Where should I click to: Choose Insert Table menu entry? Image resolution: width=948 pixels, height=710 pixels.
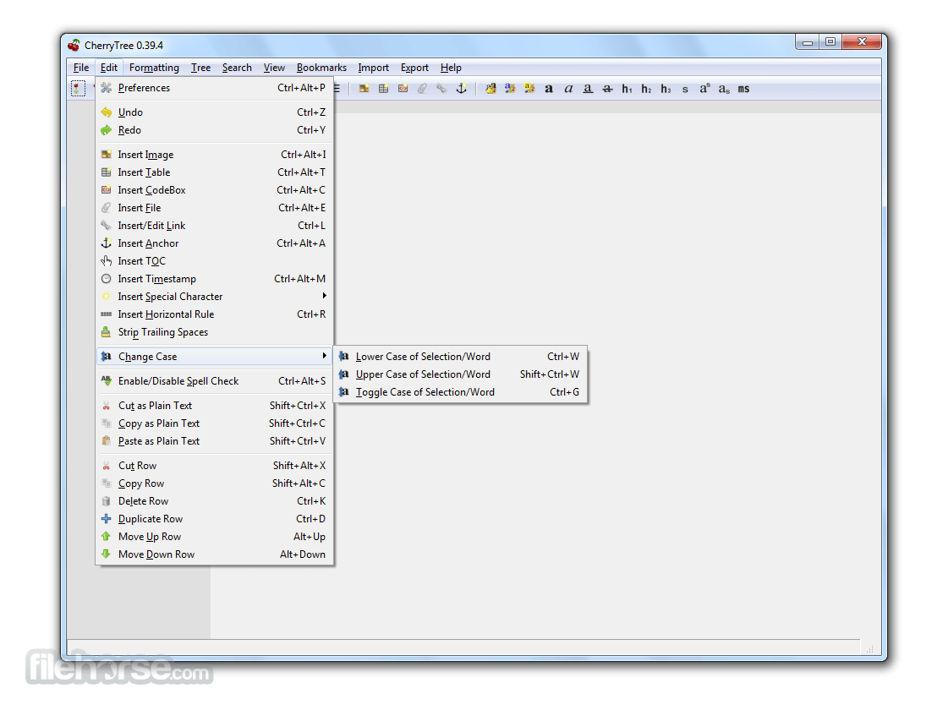pos(215,172)
